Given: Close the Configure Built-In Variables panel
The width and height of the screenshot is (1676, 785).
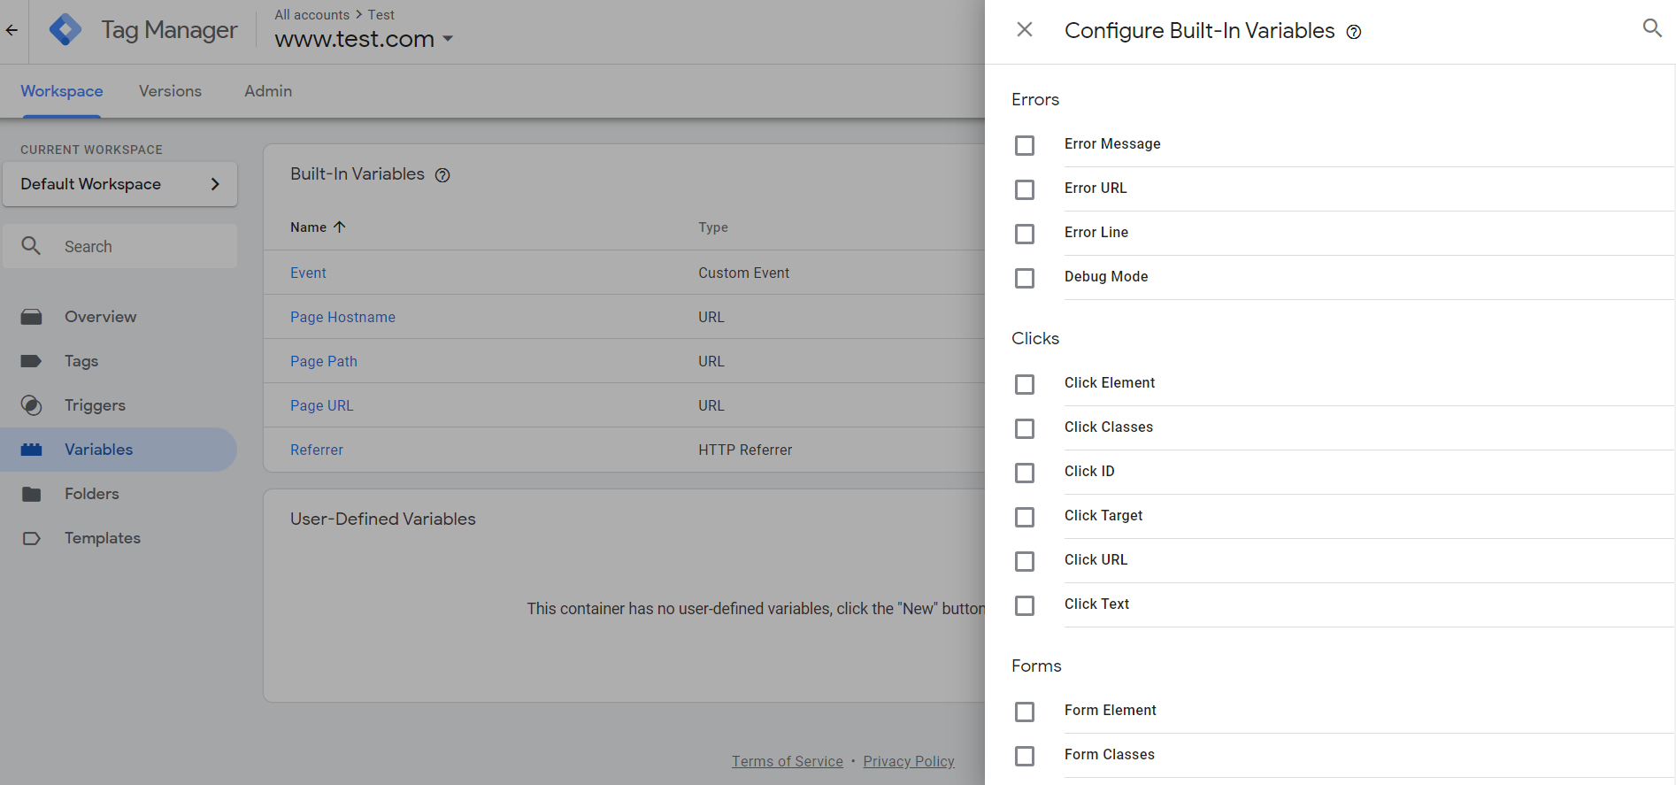Looking at the screenshot, I should tap(1025, 30).
